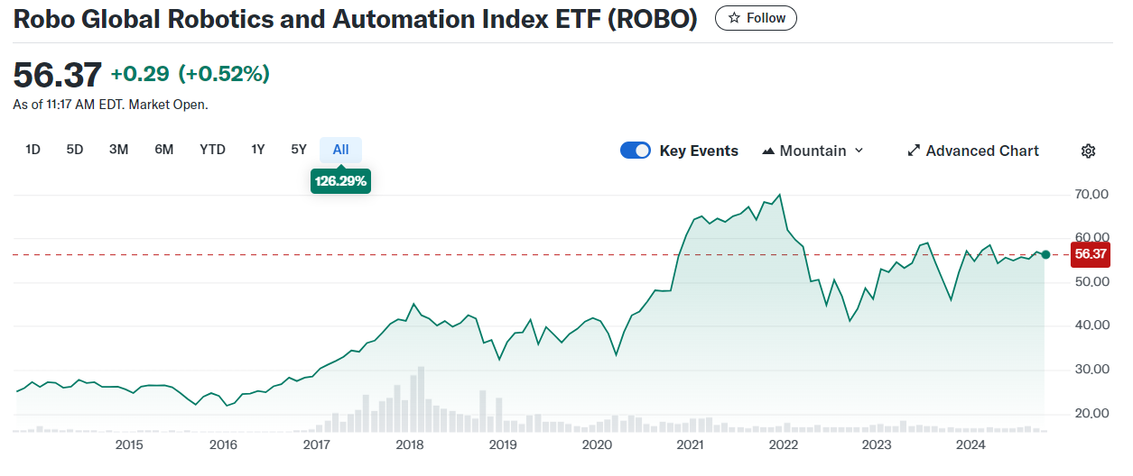Expand the Mountain chart type dropdown chevron
Screen dimensions: 1133x476
click(x=859, y=151)
